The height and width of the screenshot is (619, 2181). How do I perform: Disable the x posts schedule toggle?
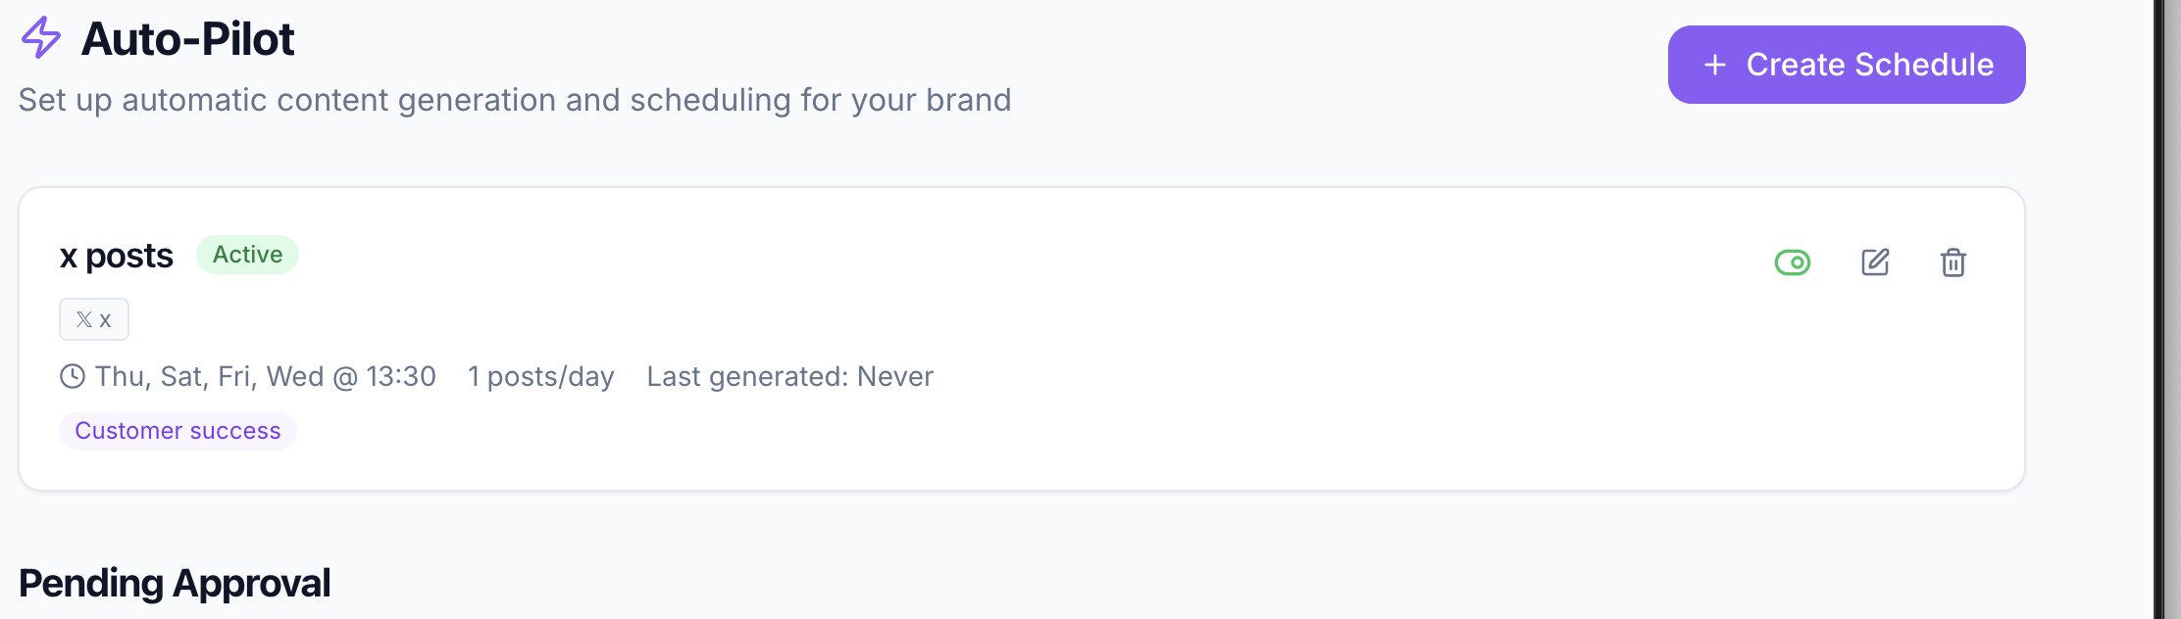(1793, 262)
